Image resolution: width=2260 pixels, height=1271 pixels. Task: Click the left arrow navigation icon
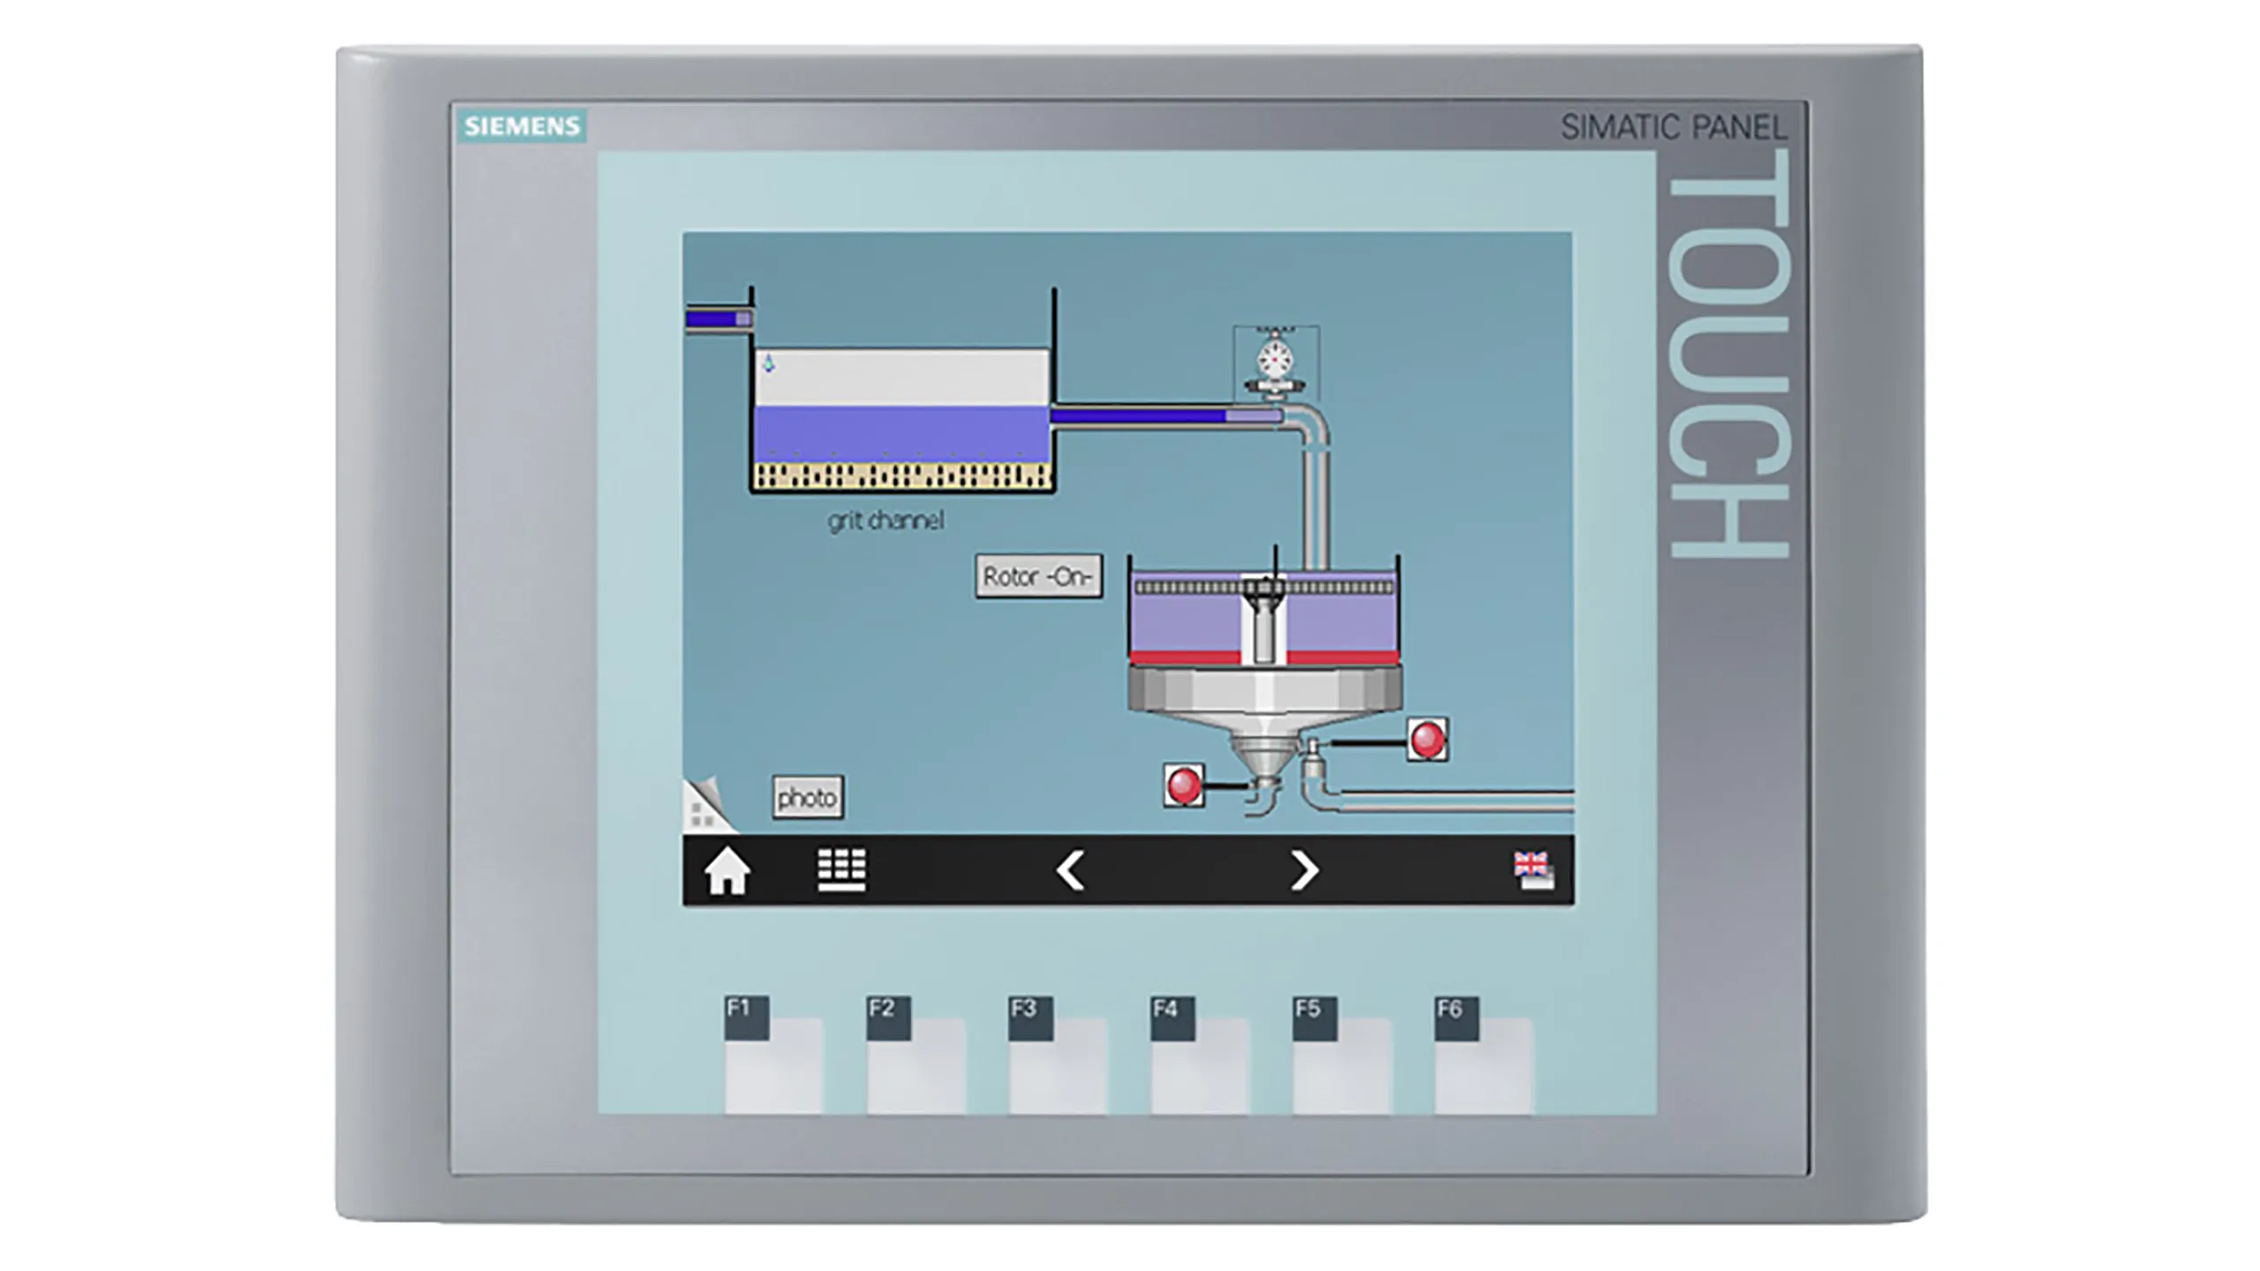click(1071, 872)
